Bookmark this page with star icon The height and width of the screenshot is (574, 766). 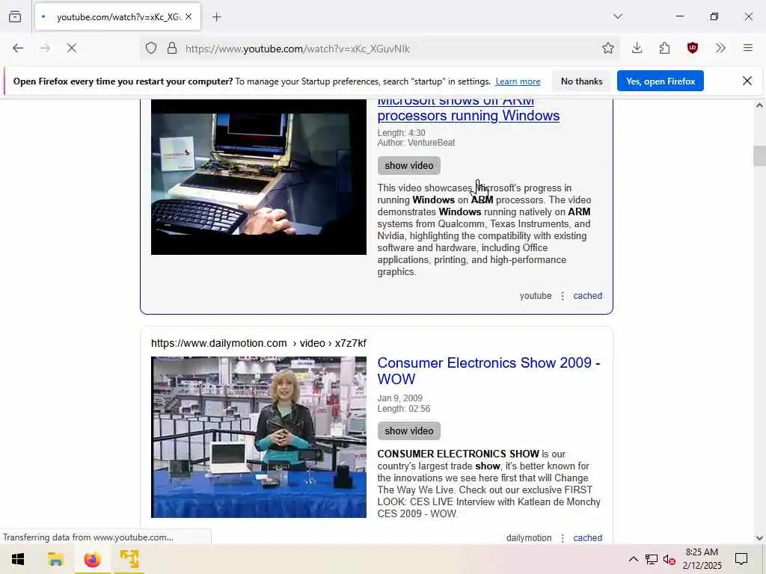pos(607,48)
